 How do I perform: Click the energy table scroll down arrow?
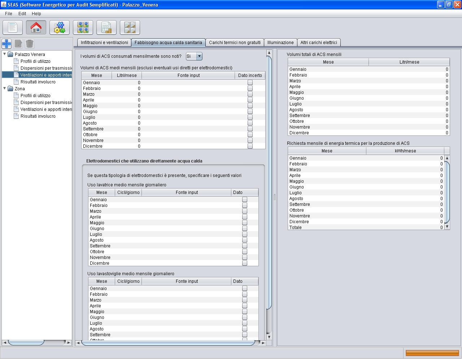447,227
